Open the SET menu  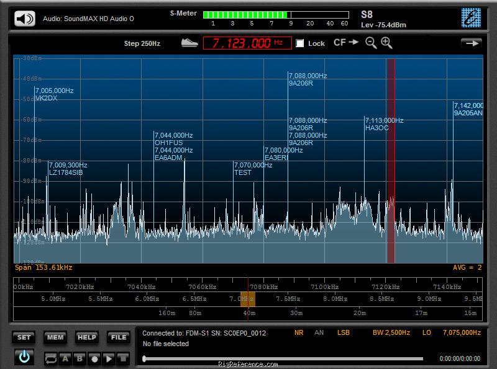click(24, 337)
